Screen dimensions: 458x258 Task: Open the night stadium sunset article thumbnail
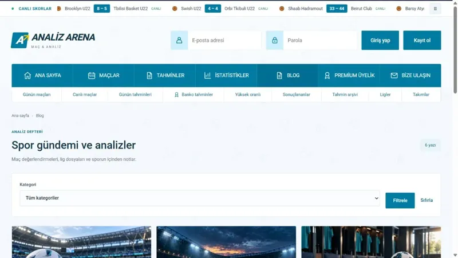226,242
